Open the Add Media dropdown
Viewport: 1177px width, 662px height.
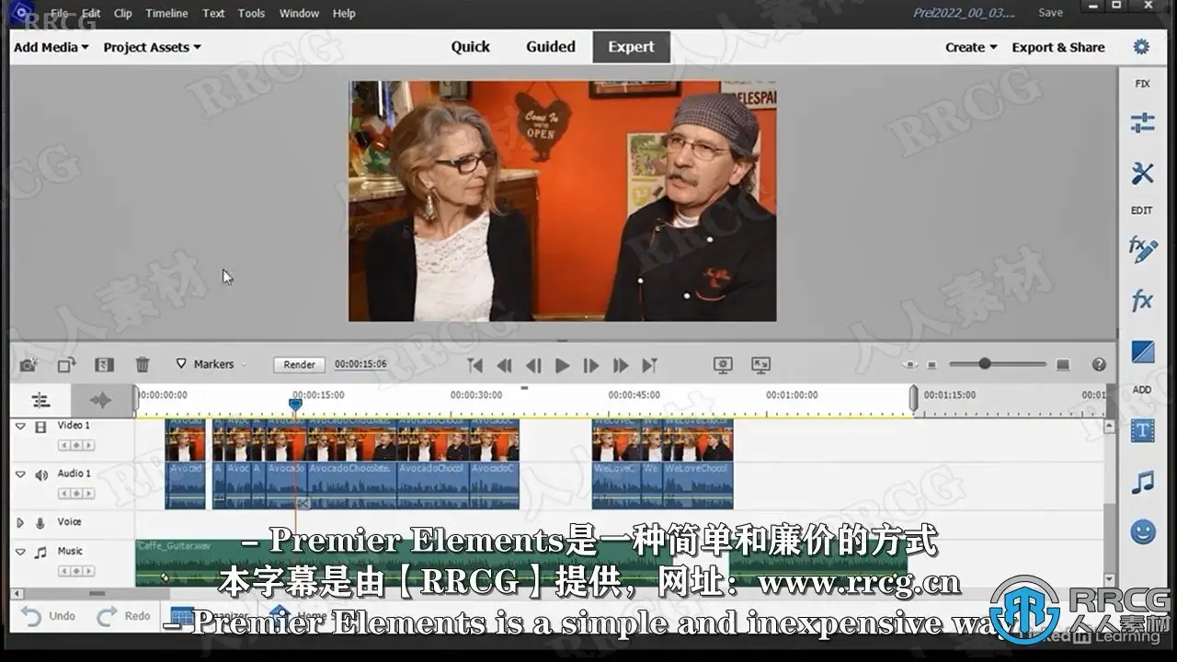click(x=51, y=47)
